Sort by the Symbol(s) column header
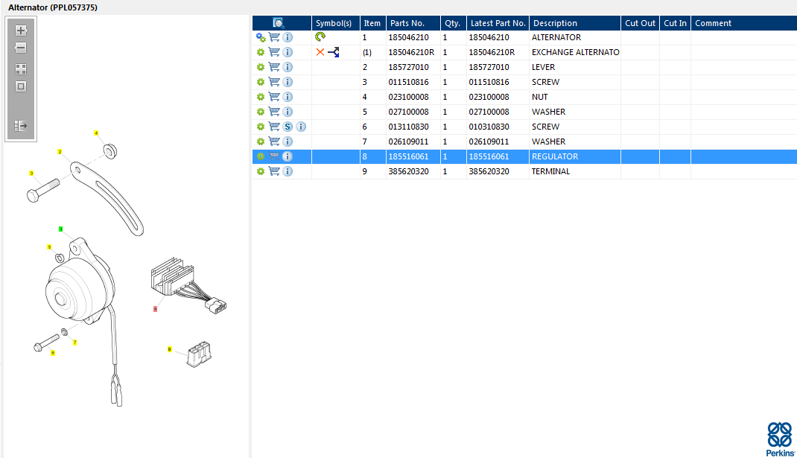797x458 pixels. [335, 23]
